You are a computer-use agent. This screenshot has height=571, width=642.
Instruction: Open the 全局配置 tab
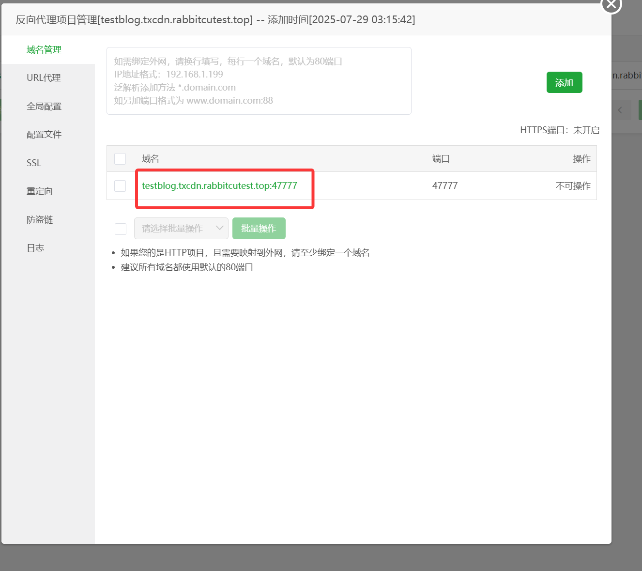tap(44, 107)
